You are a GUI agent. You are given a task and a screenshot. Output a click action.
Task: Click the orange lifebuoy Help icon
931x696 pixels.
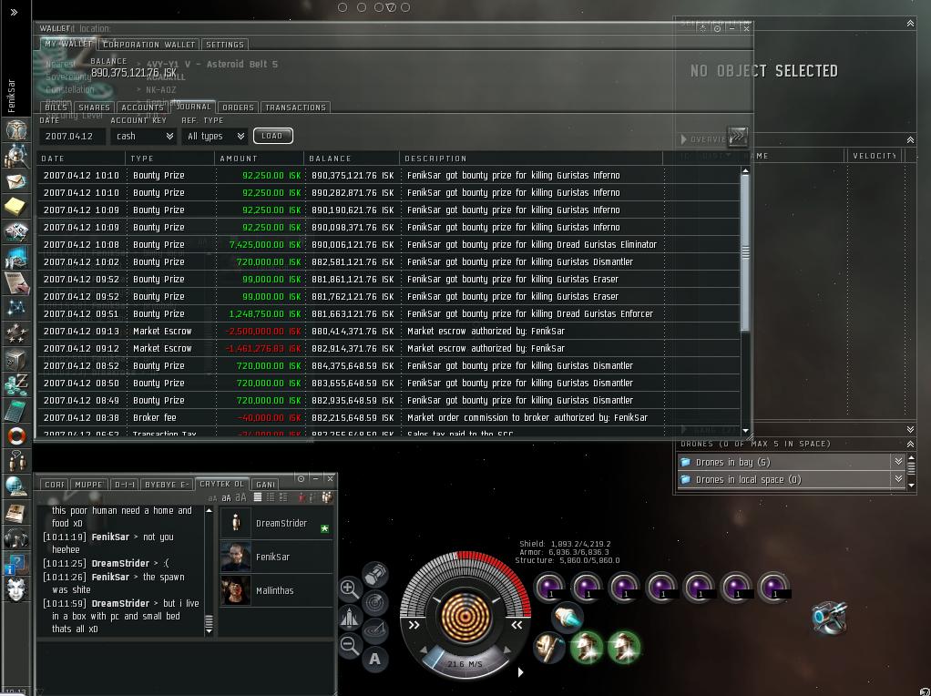tap(16, 435)
